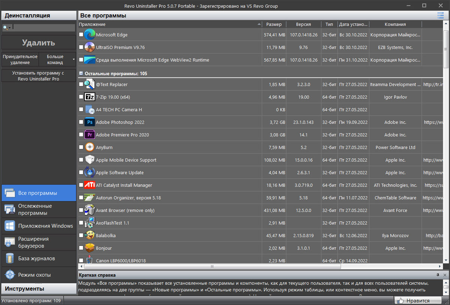Click the search magnifier icon
Image resolution: width=450 pixels, height=305 pixels.
(x=5, y=28)
